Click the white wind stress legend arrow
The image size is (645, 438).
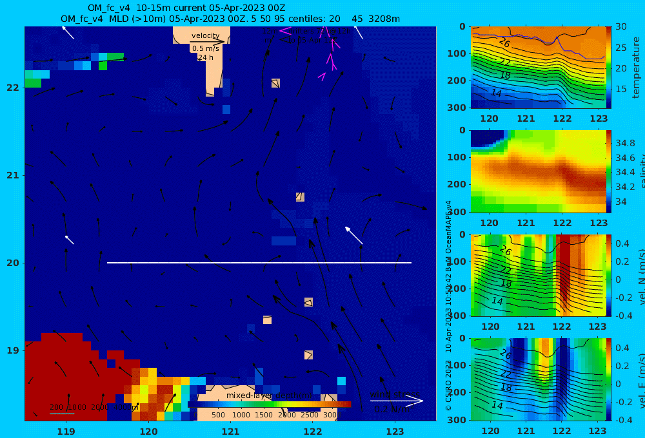click(x=397, y=401)
